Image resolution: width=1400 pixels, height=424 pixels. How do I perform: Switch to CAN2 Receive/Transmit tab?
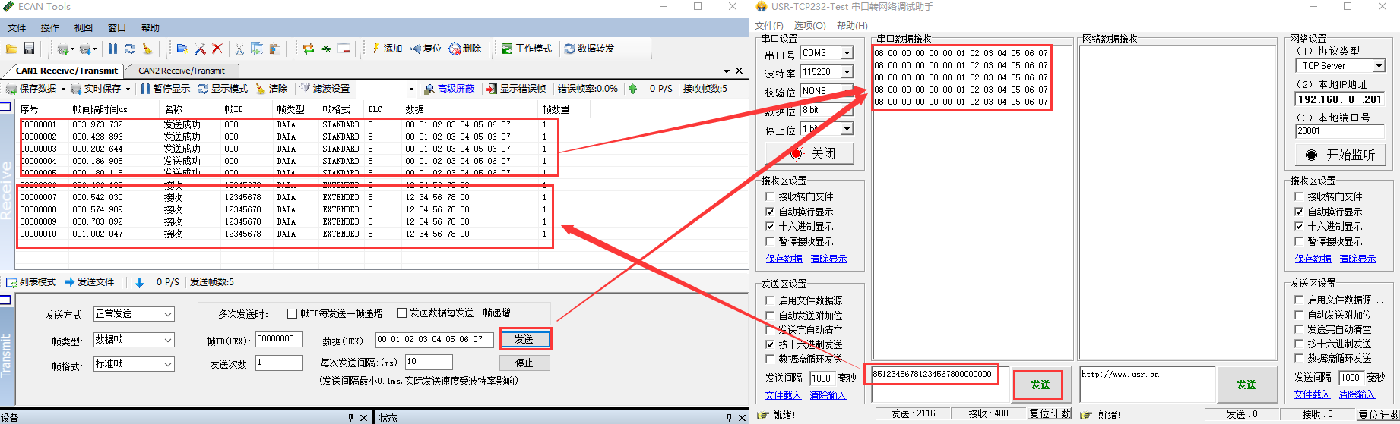pyautogui.click(x=181, y=71)
